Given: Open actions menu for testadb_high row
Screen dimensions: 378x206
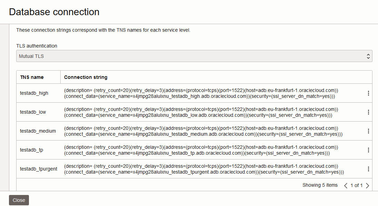Looking at the screenshot, I should click(x=368, y=93).
